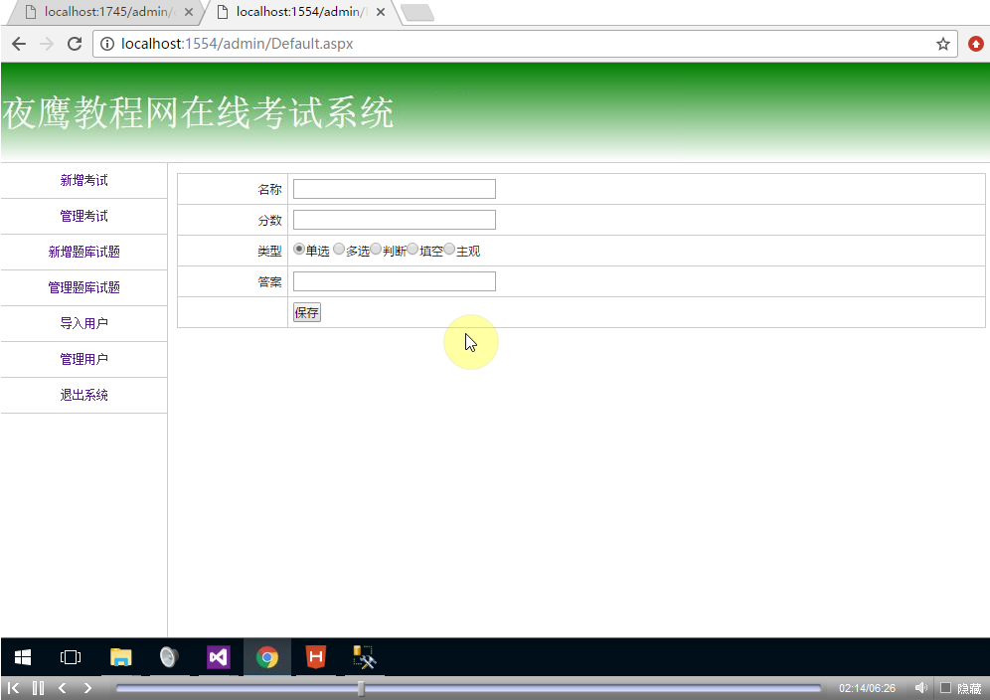Screen dimensions: 990x700
Task: Switch to the localhost:1554 tab
Action: [300, 12]
